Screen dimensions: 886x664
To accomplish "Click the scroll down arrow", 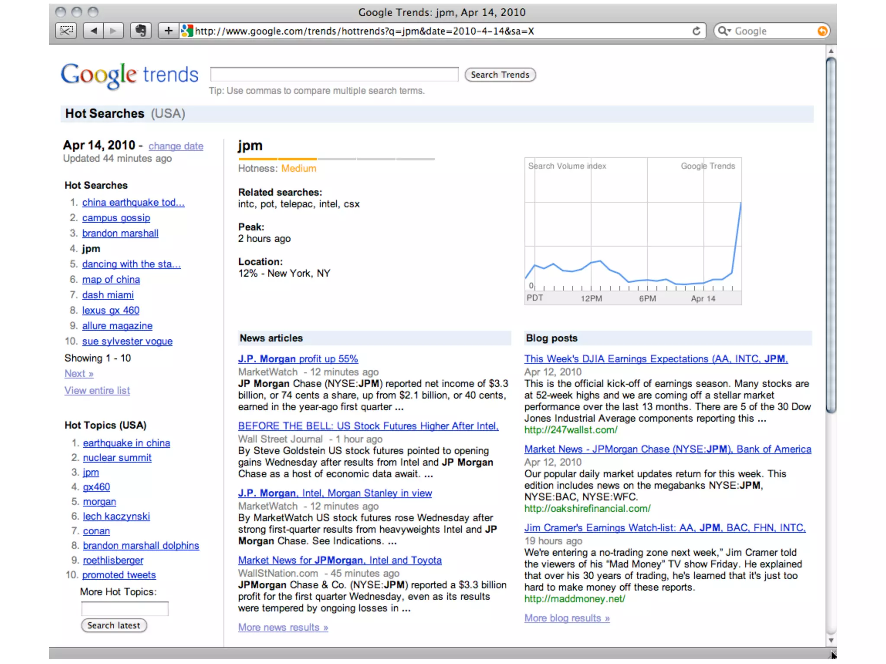I will tap(831, 640).
